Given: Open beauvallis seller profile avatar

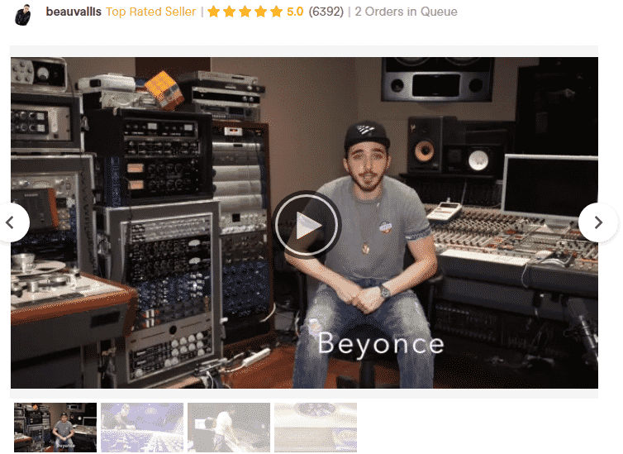Looking at the screenshot, I should click(22, 15).
